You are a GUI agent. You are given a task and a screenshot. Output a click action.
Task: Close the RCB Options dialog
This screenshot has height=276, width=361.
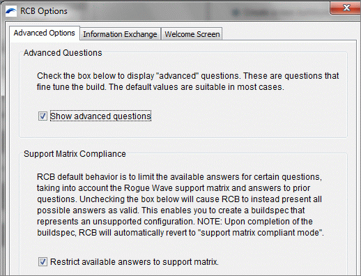click(x=346, y=8)
